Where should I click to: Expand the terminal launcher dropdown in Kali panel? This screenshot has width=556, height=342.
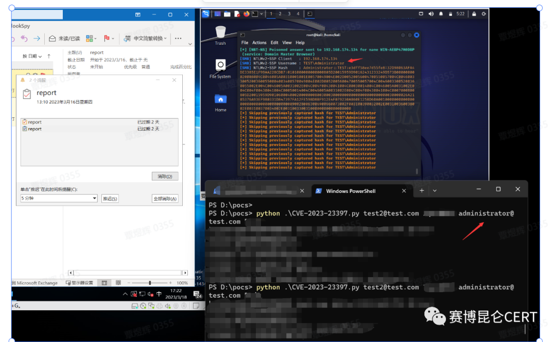[262, 14]
